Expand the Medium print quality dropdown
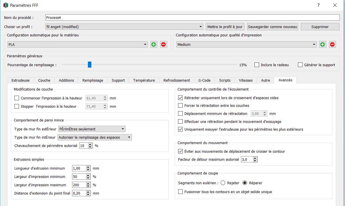The image size is (345, 206). coord(246,44)
